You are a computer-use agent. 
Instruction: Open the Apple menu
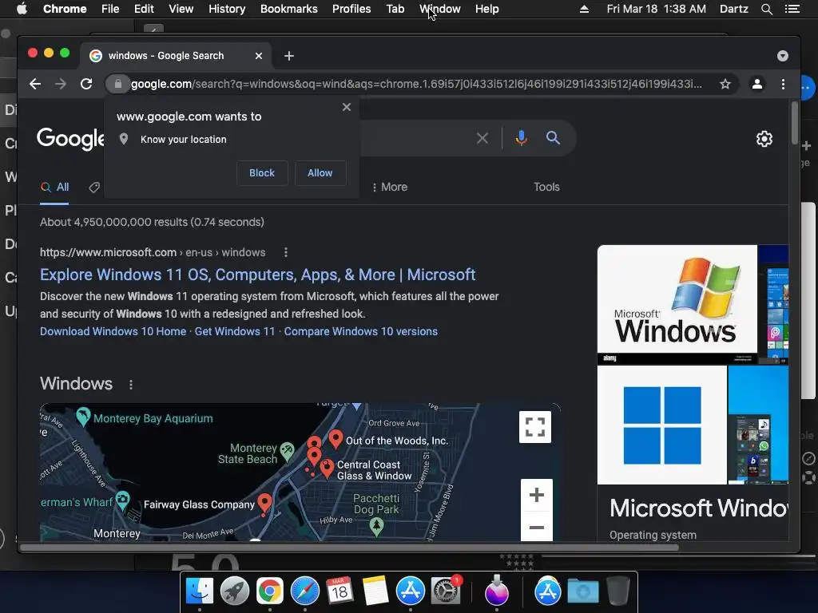[x=22, y=9]
